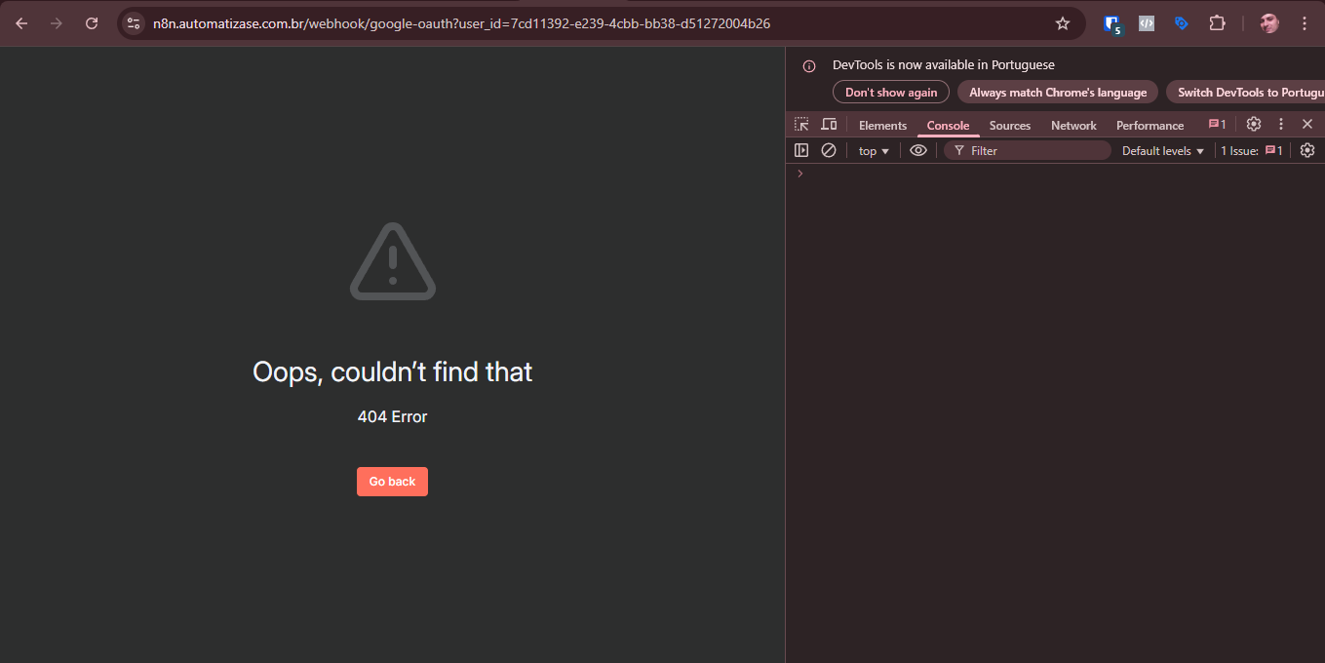Click the inspect element picker icon
This screenshot has width=1325, height=663.
click(801, 125)
